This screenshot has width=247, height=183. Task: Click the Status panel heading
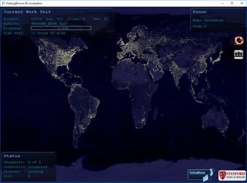coord(12,156)
